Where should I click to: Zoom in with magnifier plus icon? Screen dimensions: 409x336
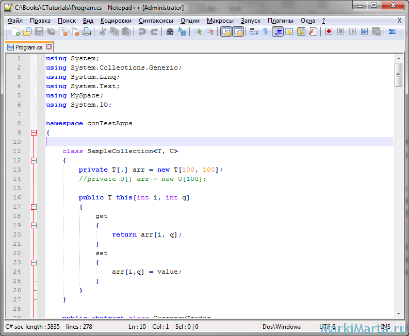pos(198,32)
